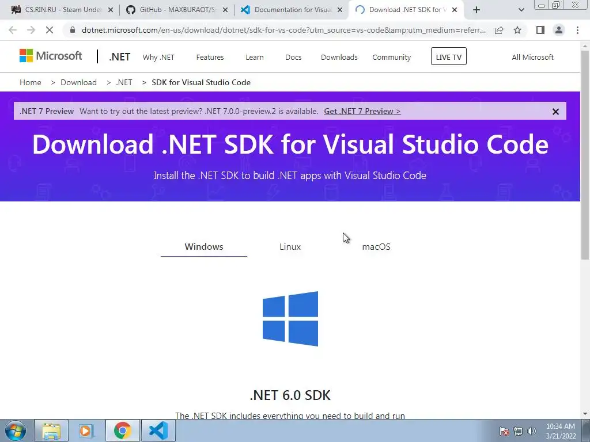Close the CS.RIN.RU tab

[111, 10]
